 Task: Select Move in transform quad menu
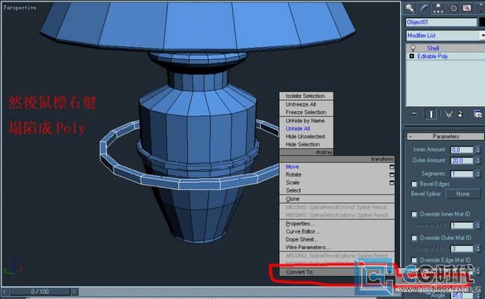click(x=292, y=167)
